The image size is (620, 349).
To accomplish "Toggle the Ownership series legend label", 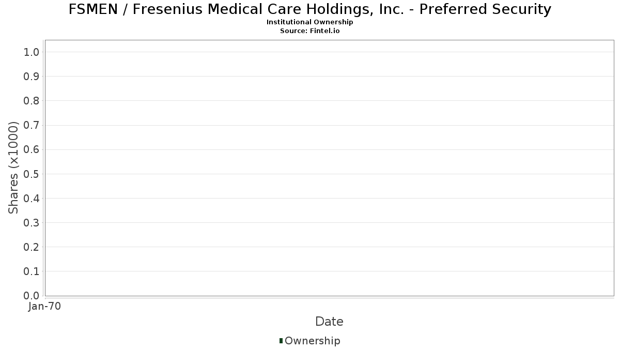I will tap(312, 341).
